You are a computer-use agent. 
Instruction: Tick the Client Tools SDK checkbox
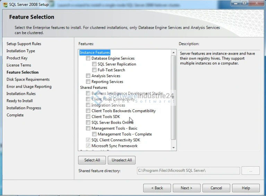pyautogui.click(x=88, y=117)
